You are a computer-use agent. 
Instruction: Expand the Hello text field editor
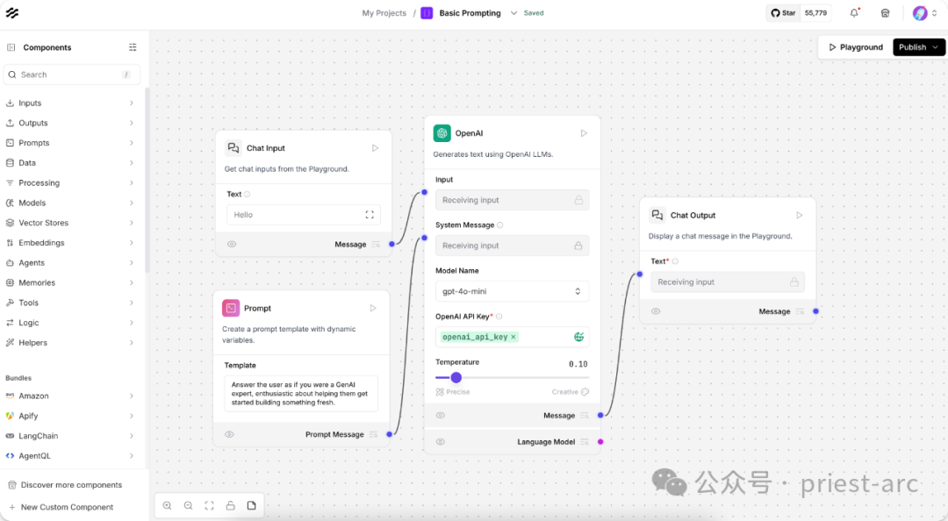370,215
